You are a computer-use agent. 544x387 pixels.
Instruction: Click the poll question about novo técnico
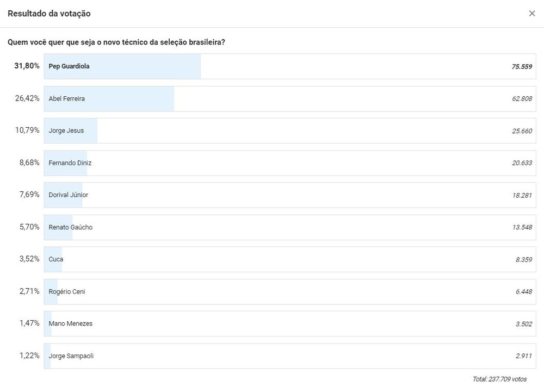click(116, 42)
